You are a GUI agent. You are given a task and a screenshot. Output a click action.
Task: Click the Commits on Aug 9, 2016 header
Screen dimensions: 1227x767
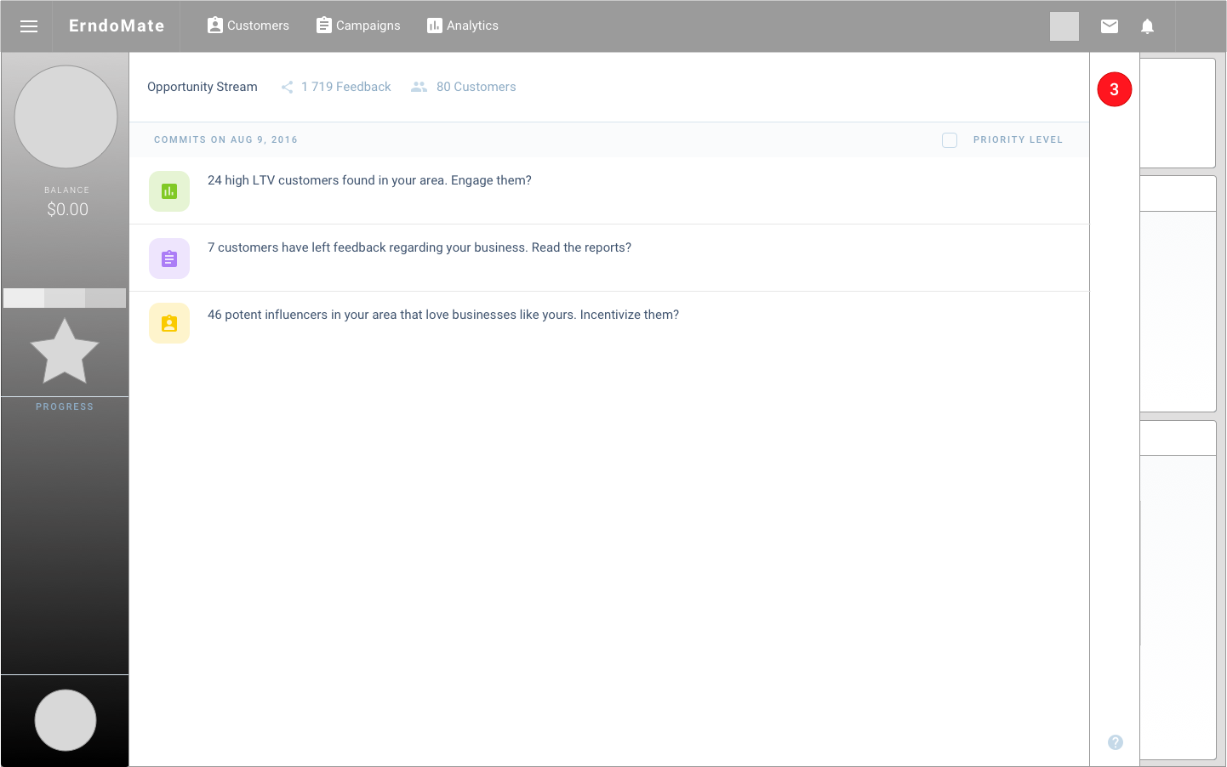tap(225, 139)
